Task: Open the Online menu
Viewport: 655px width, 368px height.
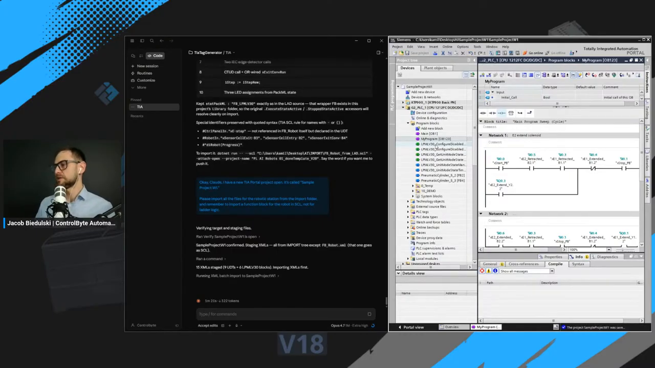Action: point(447,47)
